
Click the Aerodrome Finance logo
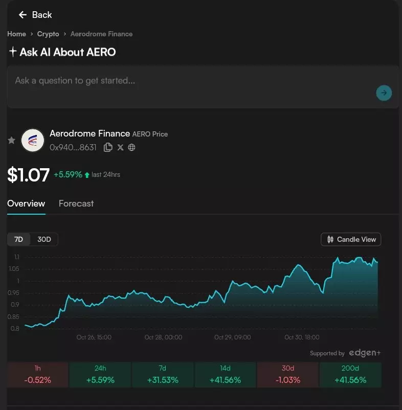click(x=33, y=140)
